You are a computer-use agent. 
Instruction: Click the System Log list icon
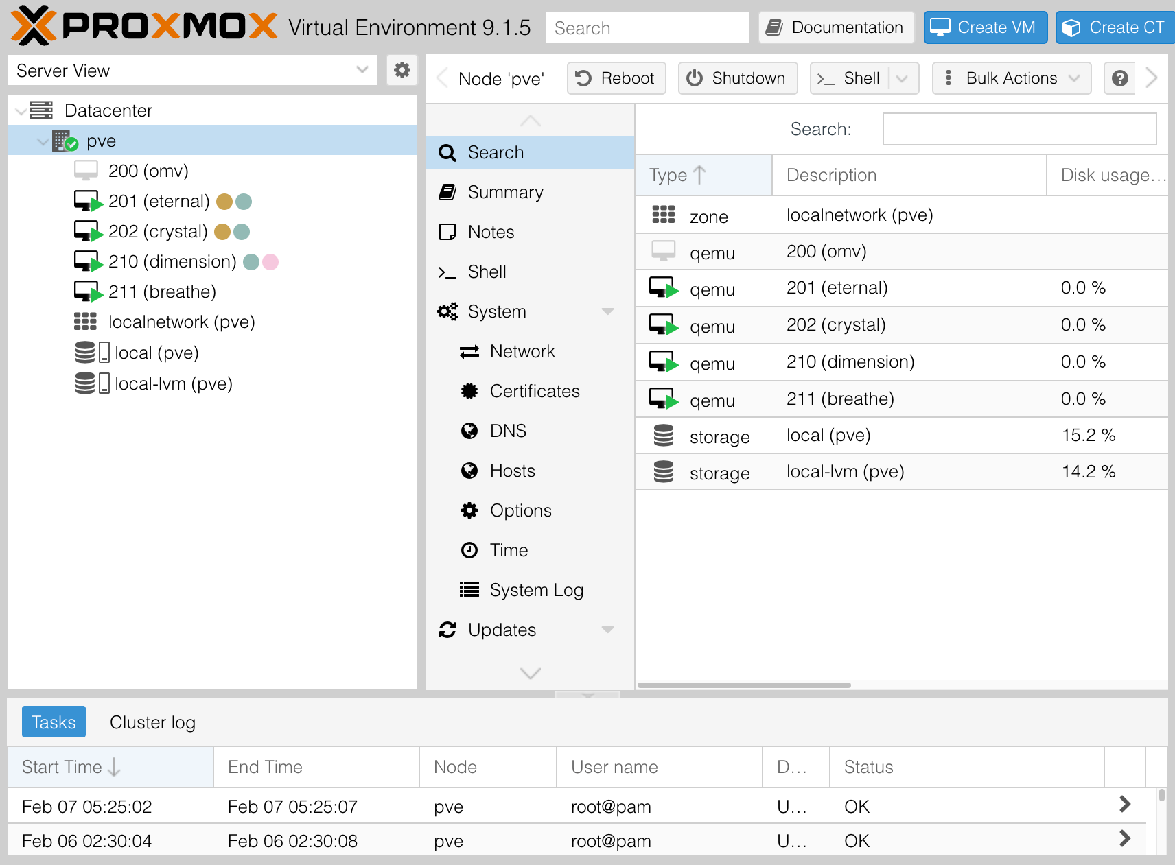(469, 590)
